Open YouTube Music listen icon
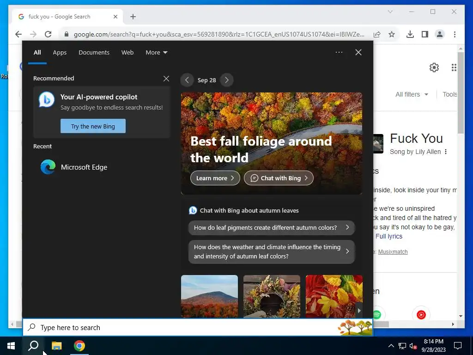473x355 pixels. pos(421,315)
